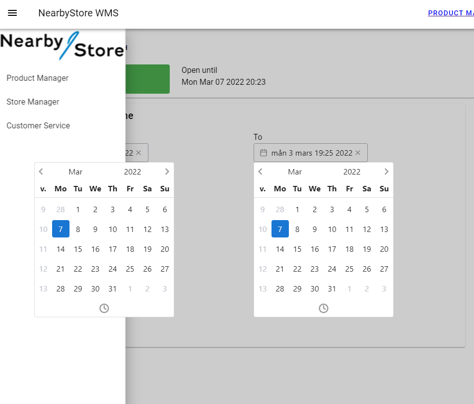Clear the To date using its × icon
The image size is (474, 404).
(358, 153)
